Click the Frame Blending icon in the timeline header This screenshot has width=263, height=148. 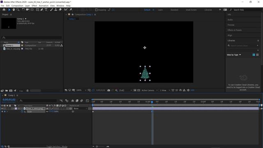click(x=77, y=101)
